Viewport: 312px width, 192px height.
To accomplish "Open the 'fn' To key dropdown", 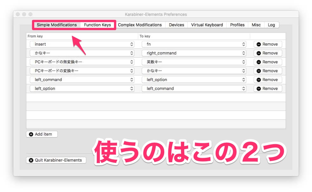I will 194,44.
